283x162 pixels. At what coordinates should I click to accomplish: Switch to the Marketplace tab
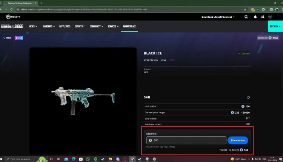click(x=129, y=26)
